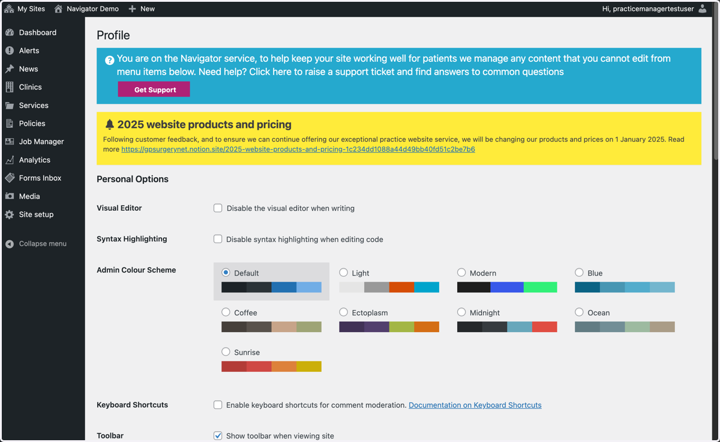Select the Coffee colour scheme radio

226,312
